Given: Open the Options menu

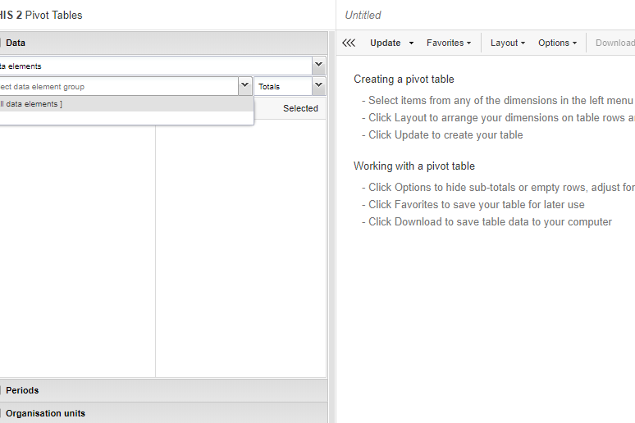Looking at the screenshot, I should (x=557, y=43).
